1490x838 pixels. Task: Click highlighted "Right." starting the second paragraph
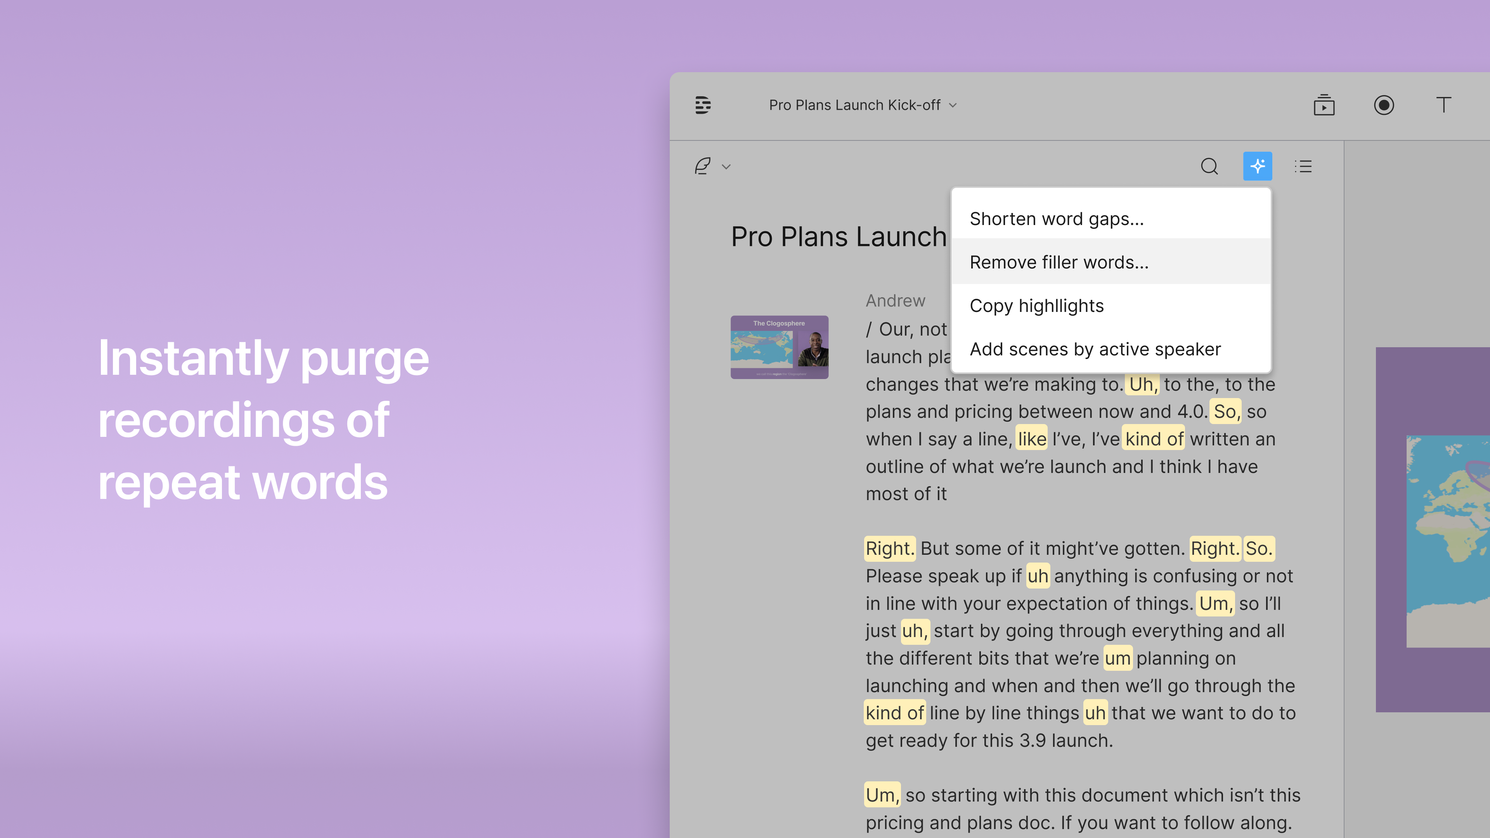click(x=890, y=548)
